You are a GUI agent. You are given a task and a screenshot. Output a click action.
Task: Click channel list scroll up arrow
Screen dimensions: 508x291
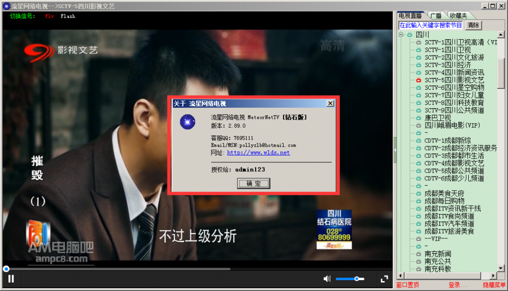[x=501, y=35]
